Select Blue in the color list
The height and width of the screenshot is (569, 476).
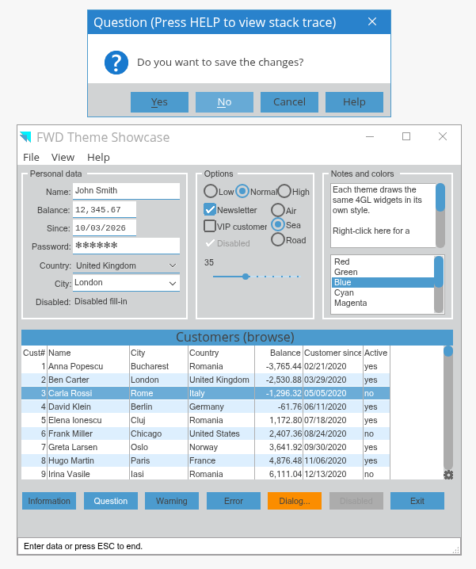383,282
